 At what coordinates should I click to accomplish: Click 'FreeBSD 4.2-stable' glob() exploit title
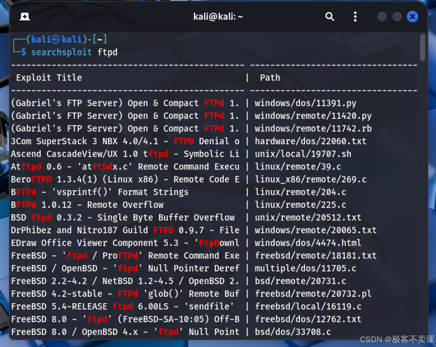point(125,294)
